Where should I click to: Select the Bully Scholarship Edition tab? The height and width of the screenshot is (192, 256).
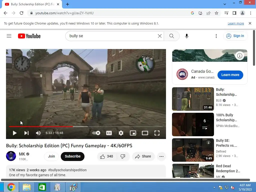32,4
